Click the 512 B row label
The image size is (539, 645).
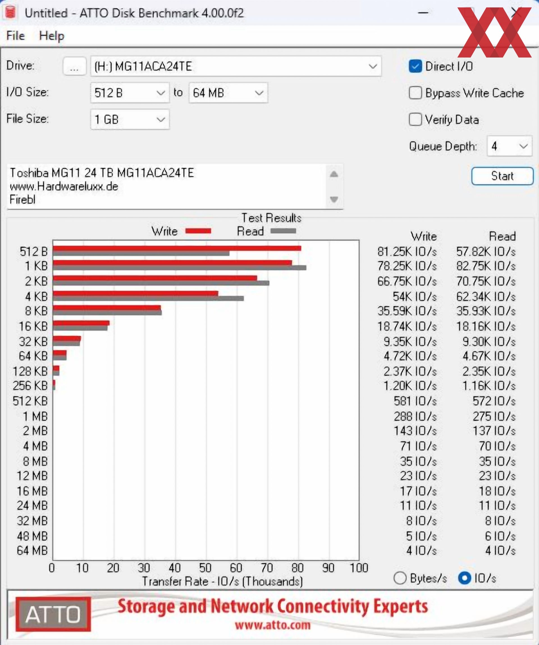33,252
